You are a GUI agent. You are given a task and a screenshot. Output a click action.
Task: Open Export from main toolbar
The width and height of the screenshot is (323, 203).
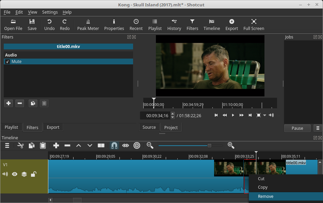tap(231, 25)
